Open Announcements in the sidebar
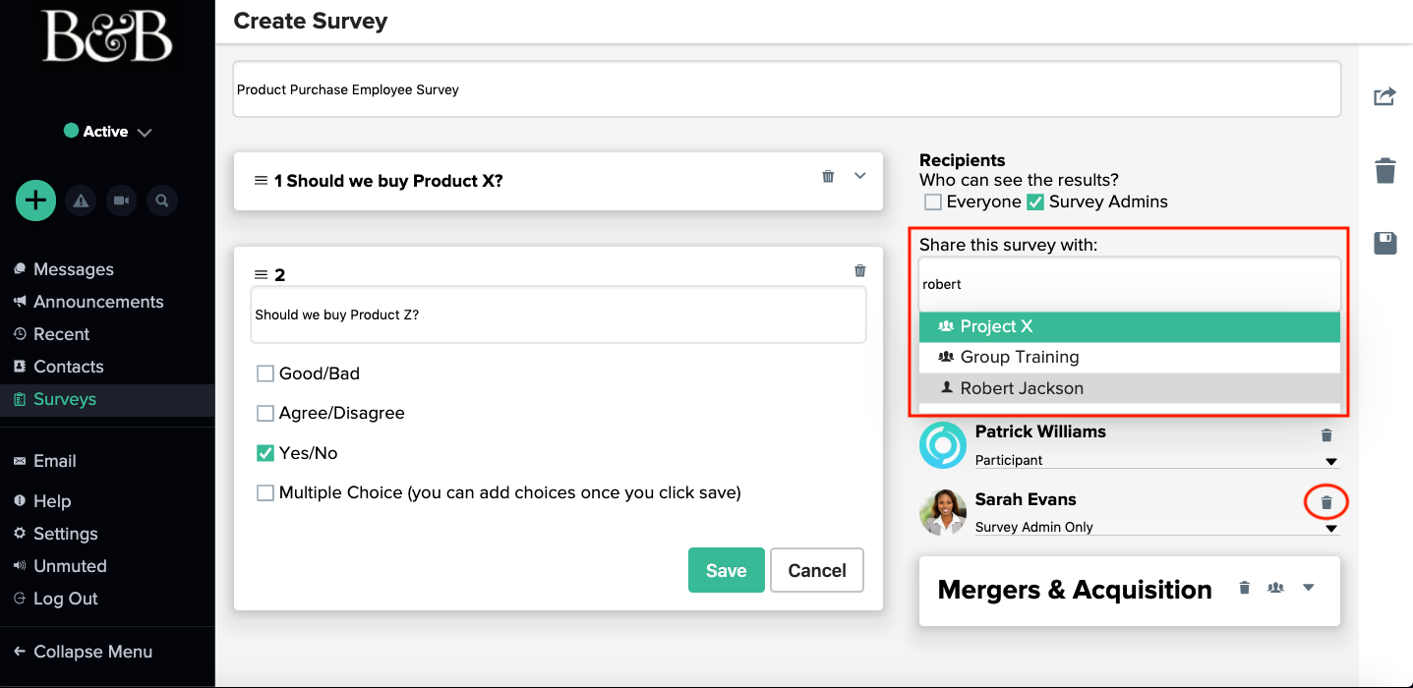1413x688 pixels. (x=98, y=302)
